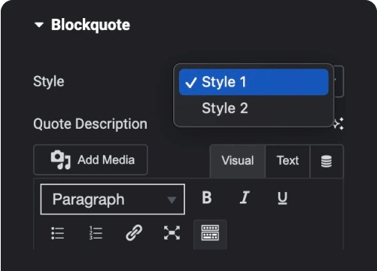Click the AI sparkle icon

tap(339, 124)
